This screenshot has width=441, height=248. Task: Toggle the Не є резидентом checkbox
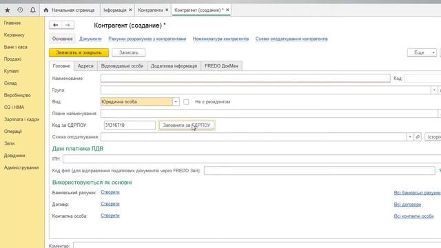[x=186, y=102]
